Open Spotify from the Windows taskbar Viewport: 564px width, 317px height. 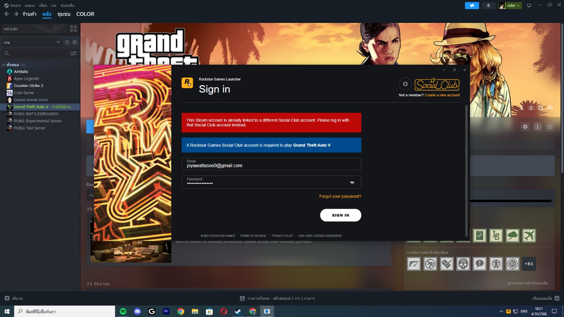point(123,311)
